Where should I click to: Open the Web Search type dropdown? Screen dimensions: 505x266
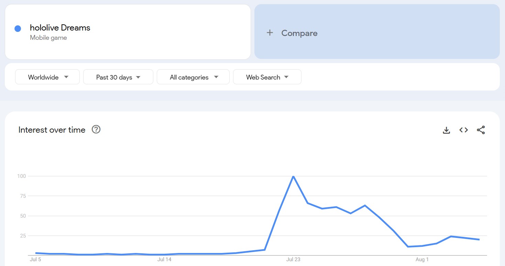click(267, 77)
